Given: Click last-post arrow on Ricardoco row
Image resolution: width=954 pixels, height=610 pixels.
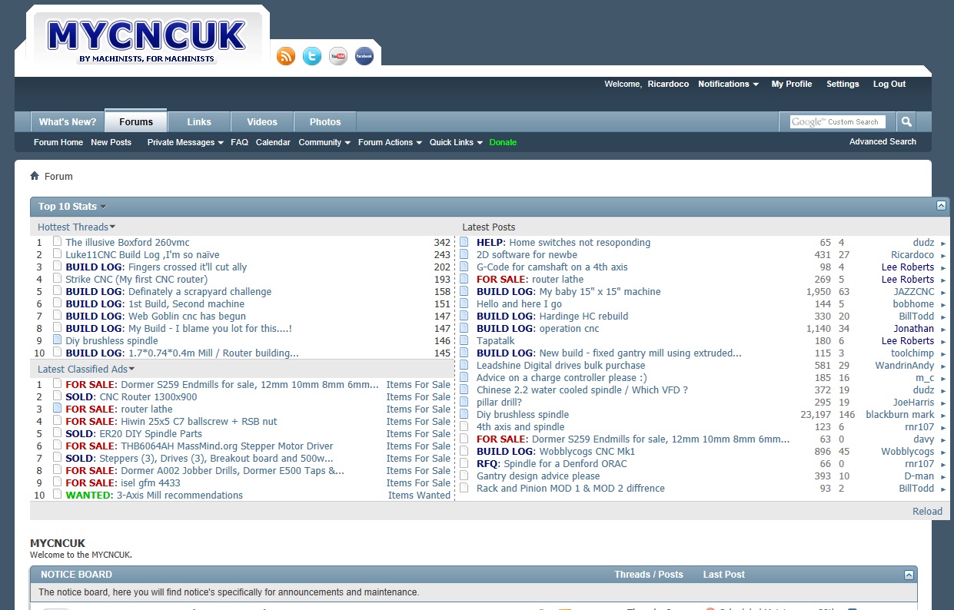Looking at the screenshot, I should click(943, 256).
